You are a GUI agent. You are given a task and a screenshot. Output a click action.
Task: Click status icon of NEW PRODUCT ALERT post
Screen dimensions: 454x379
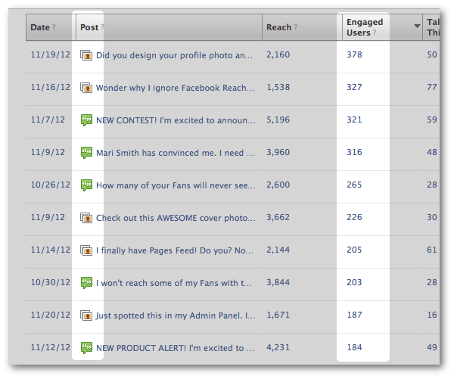(x=86, y=348)
